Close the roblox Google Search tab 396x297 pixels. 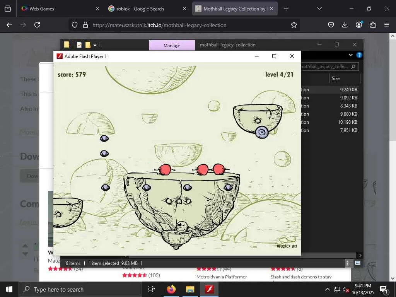point(184,9)
